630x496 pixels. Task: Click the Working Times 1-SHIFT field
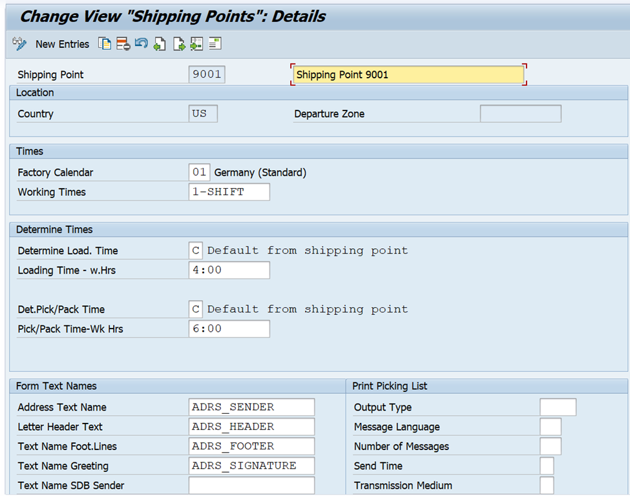[229, 192]
